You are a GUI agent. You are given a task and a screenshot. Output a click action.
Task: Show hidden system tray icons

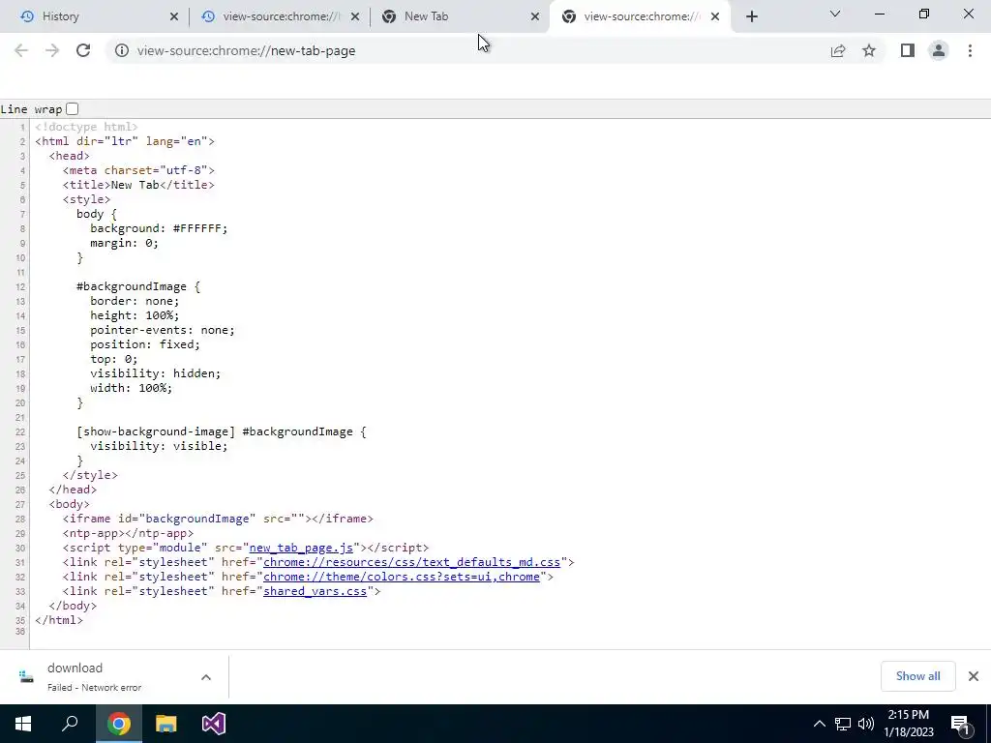[x=819, y=724]
